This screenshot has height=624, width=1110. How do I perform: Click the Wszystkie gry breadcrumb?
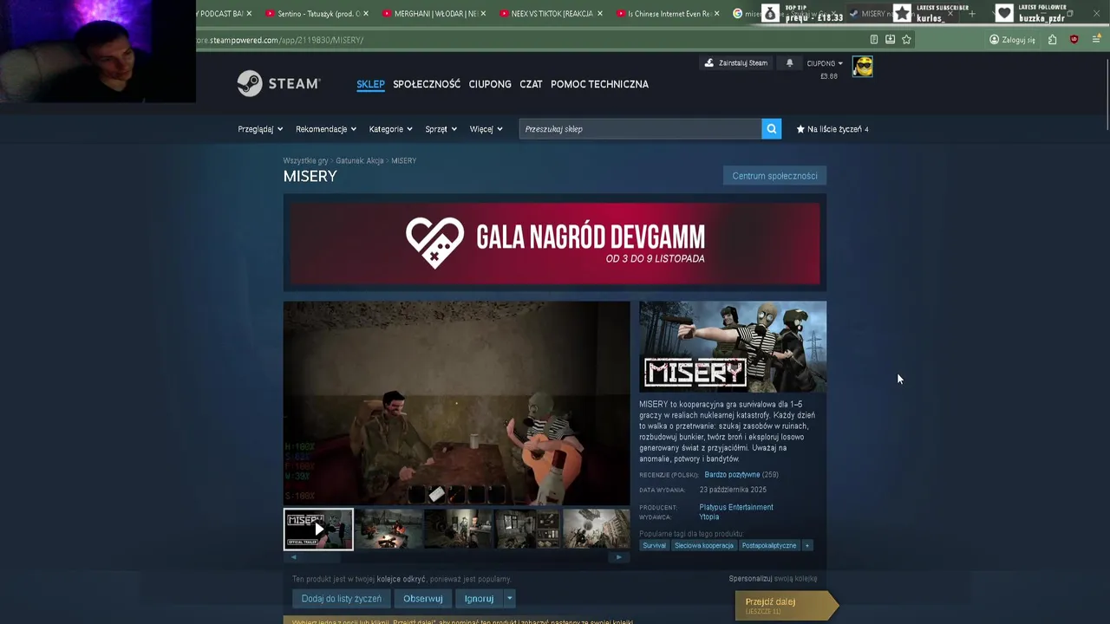[x=305, y=161]
